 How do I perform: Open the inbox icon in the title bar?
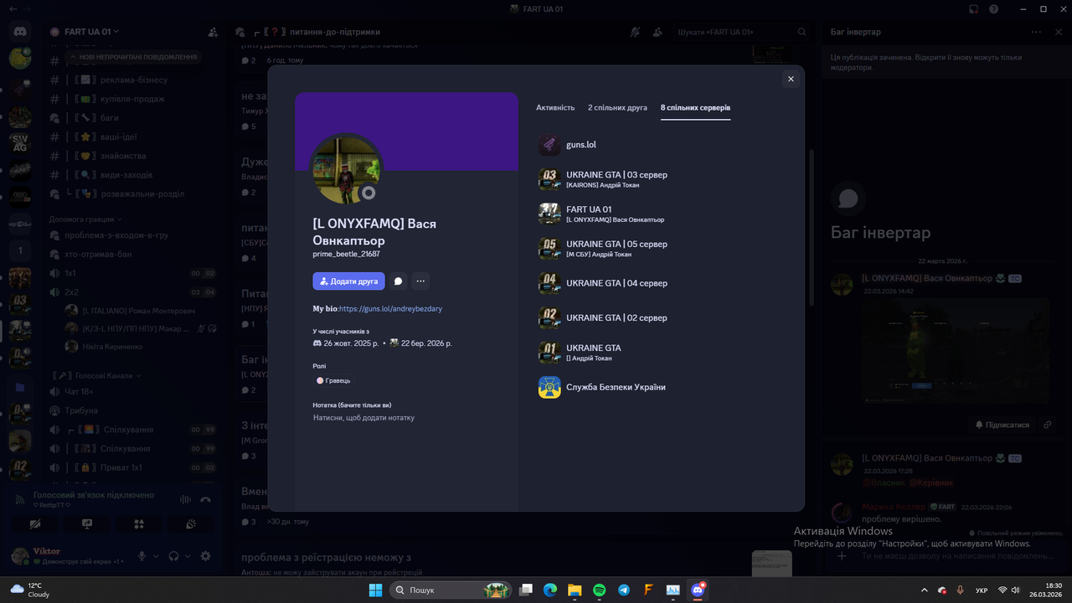[974, 9]
